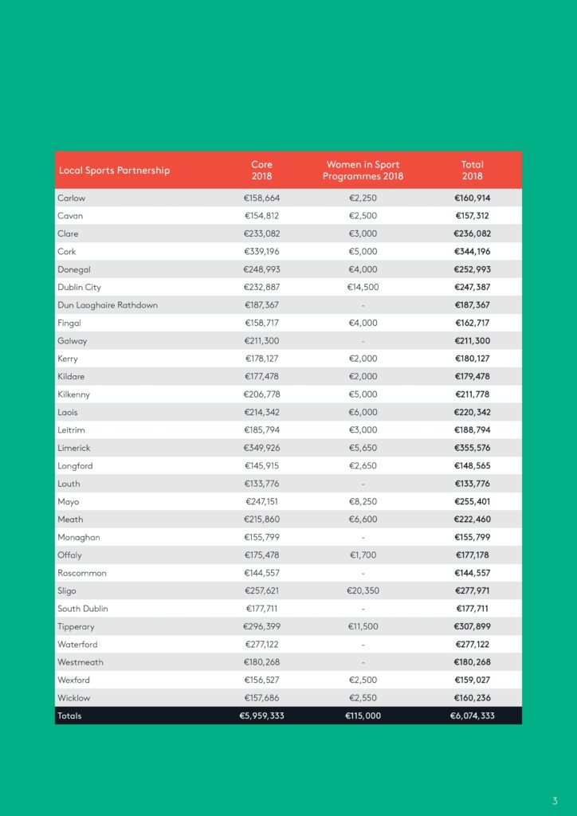The height and width of the screenshot is (816, 577).
Task: Select the Total 2018 column header
Action: (x=473, y=171)
